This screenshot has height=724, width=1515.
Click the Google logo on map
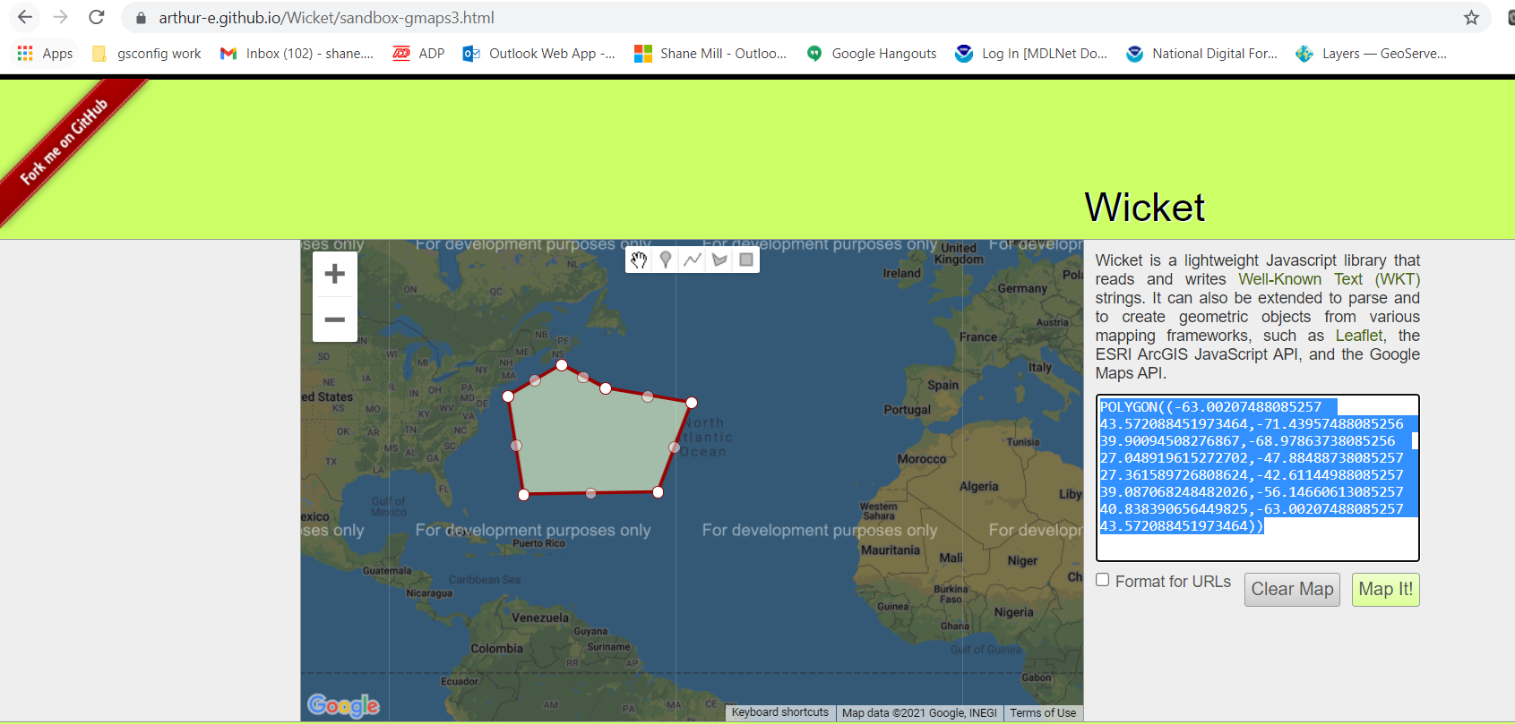point(343,705)
